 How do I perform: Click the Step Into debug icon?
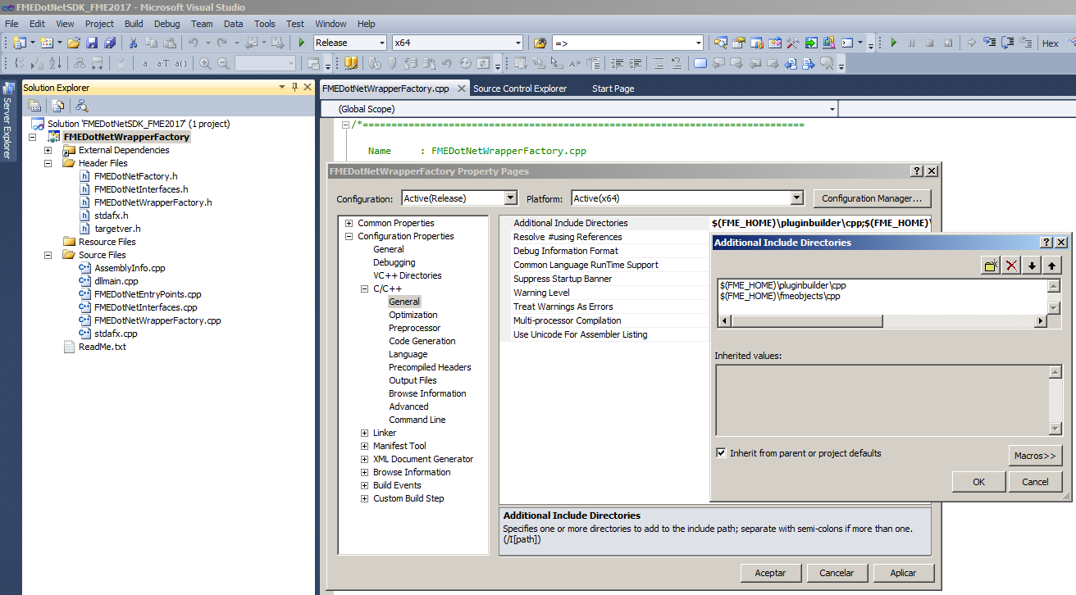point(990,43)
